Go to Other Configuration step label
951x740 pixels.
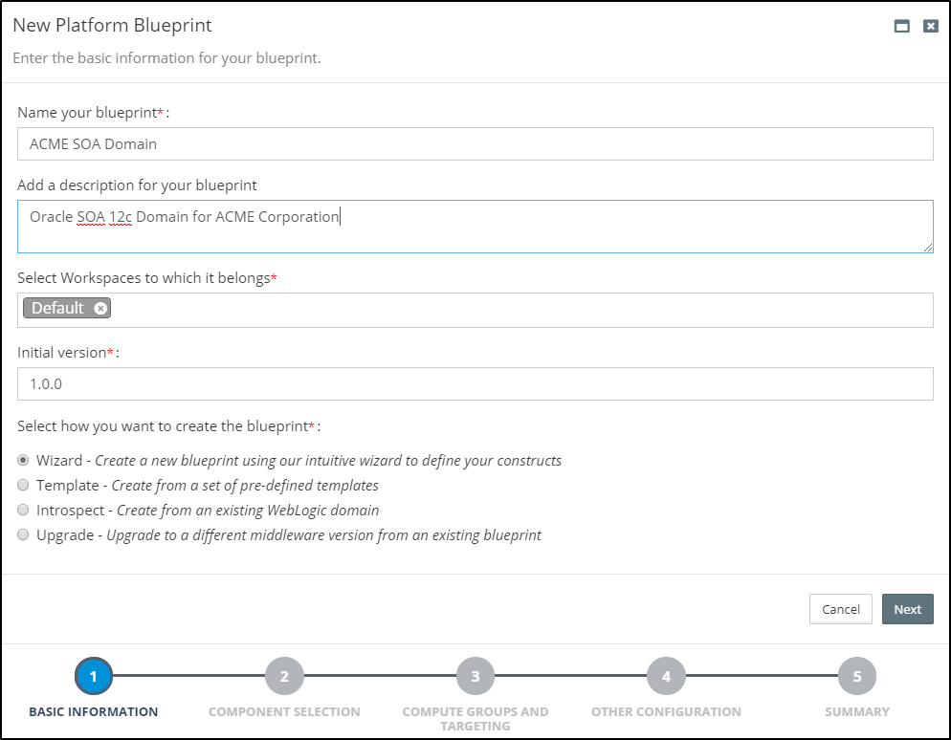(666, 711)
